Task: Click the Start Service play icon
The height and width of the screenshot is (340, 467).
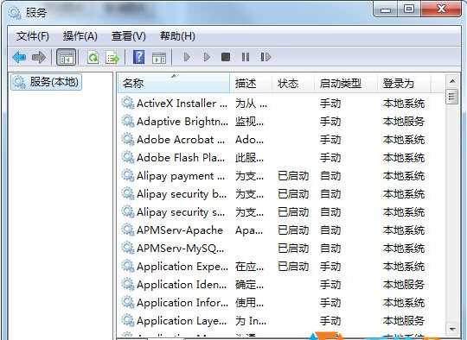Action: [187, 57]
